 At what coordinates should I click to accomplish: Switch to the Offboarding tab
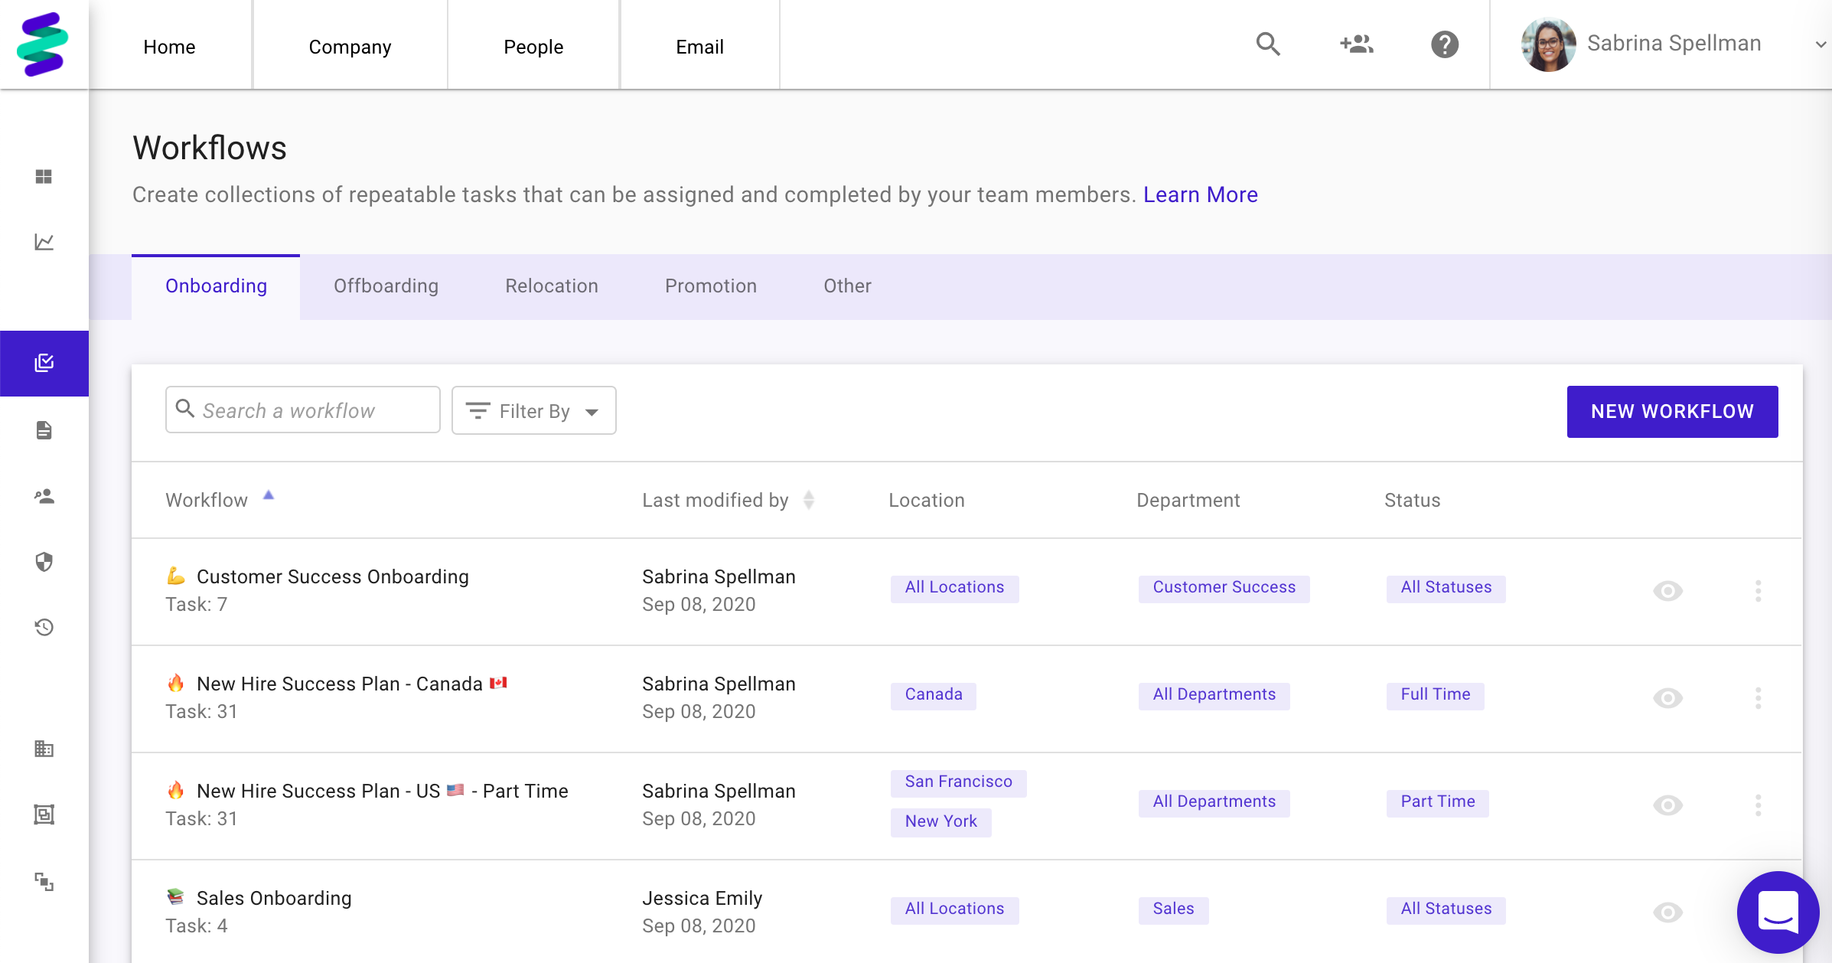click(x=386, y=286)
